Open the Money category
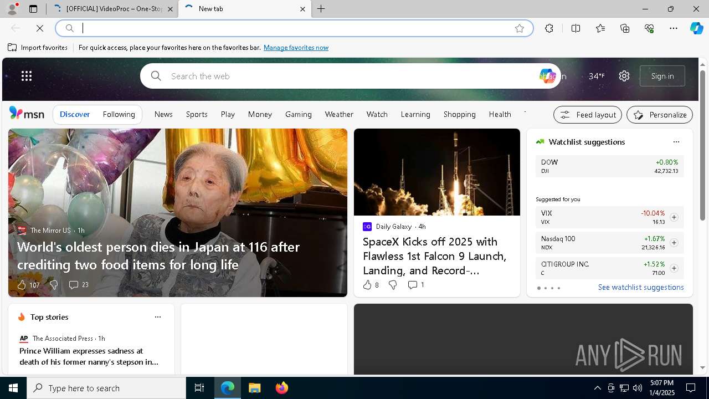Viewport: 709px width, 399px height. click(x=260, y=114)
